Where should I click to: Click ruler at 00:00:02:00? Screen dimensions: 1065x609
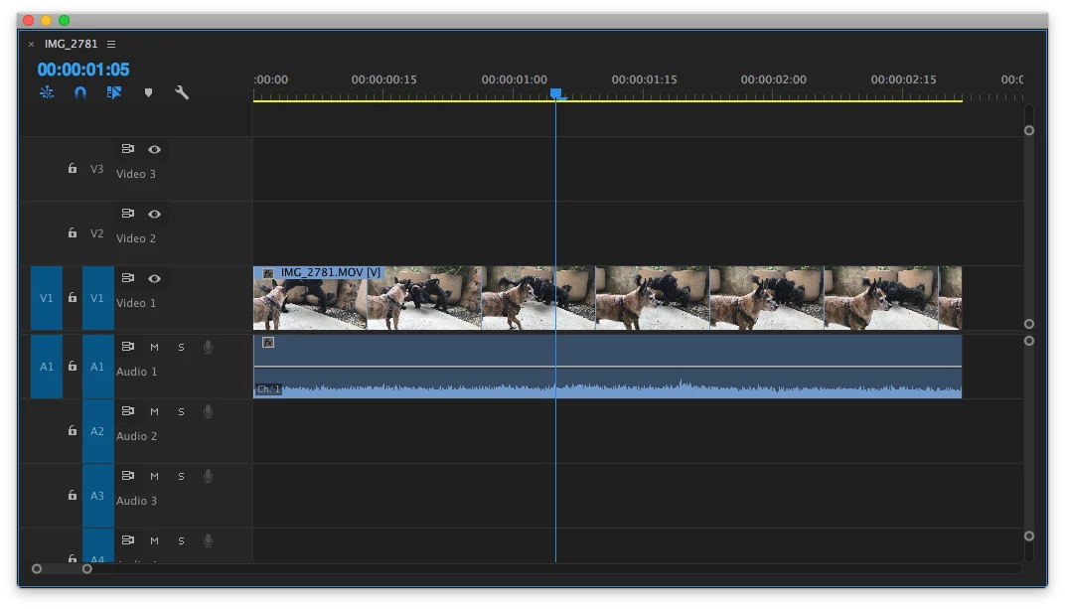tap(773, 80)
